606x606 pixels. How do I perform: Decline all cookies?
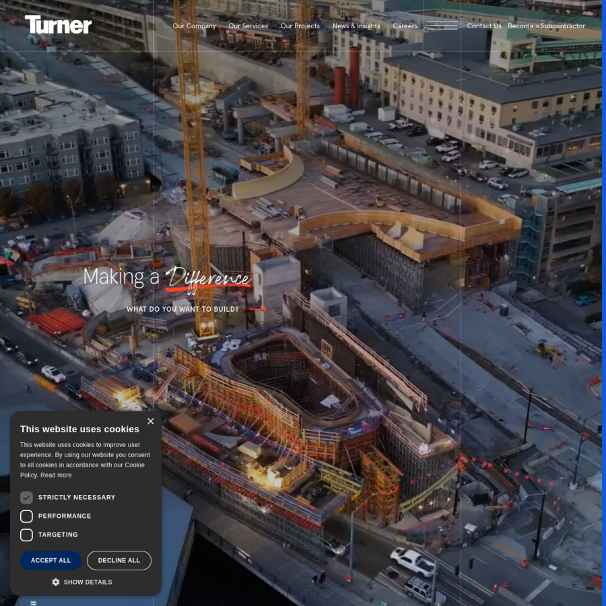(x=119, y=560)
